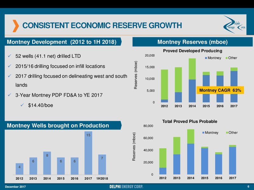Click the checkmark before '$14.40/boe'

[22, 105]
